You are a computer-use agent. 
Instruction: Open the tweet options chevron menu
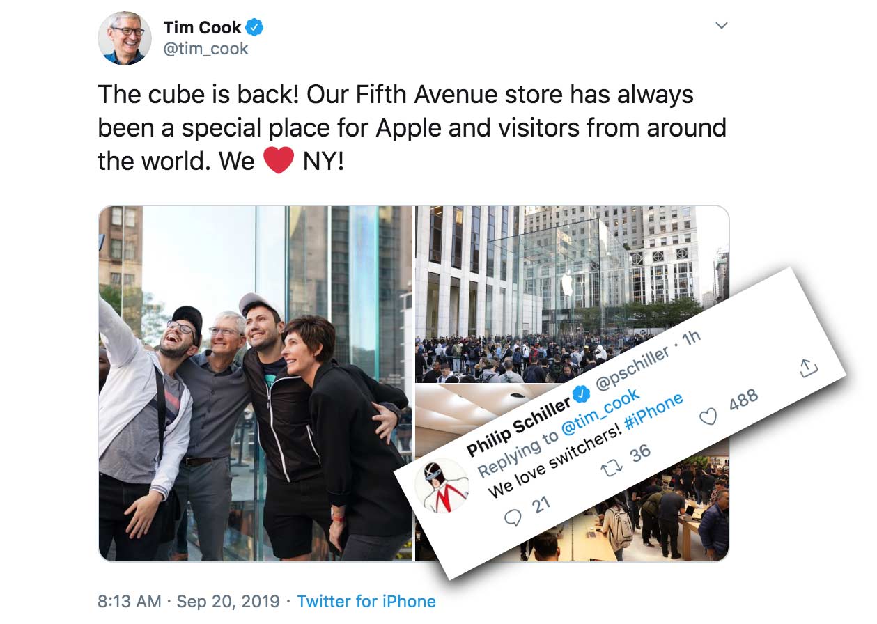tap(722, 26)
